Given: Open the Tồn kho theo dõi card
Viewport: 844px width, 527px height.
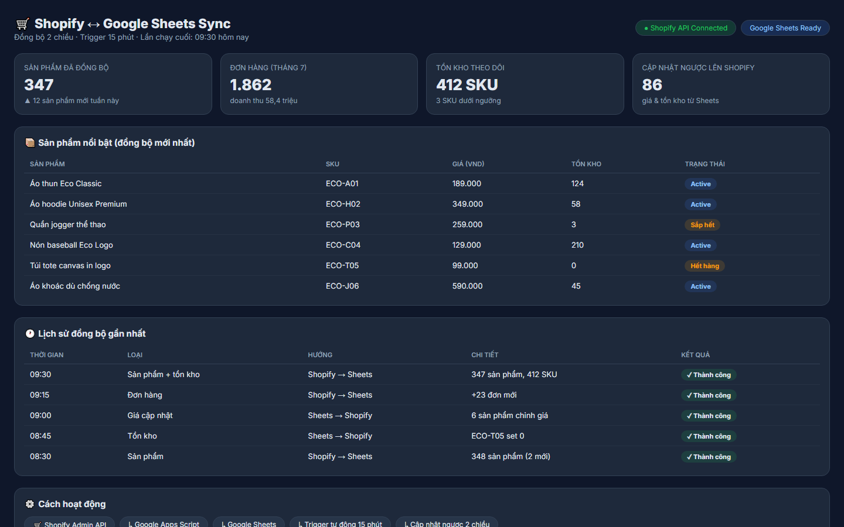Looking at the screenshot, I should tap(525, 84).
